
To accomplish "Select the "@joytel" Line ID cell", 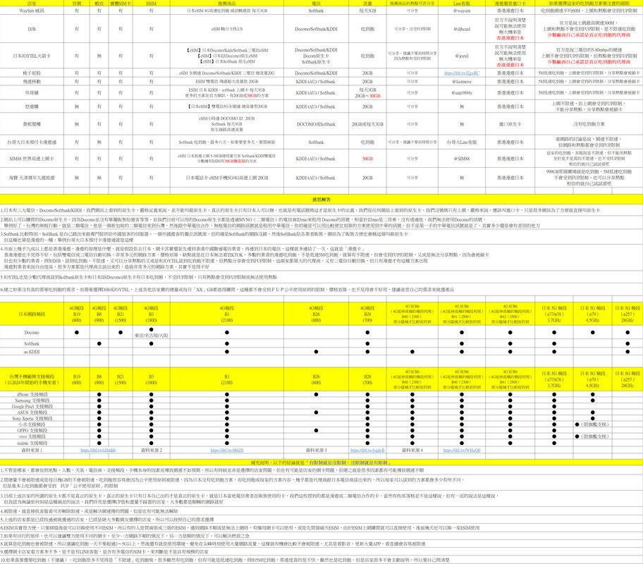I will point(462,56).
